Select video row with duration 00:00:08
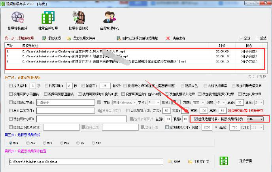This screenshot has height=172, width=272. 135,51
